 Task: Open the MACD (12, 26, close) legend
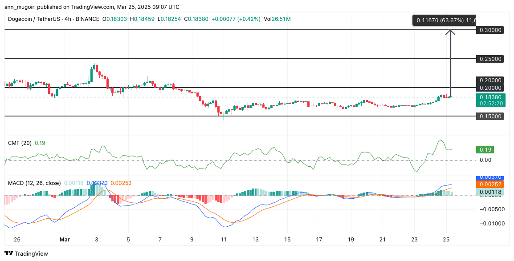[33, 183]
